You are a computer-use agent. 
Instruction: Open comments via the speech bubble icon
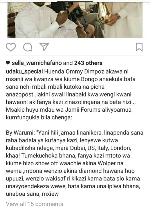pos(28,47)
